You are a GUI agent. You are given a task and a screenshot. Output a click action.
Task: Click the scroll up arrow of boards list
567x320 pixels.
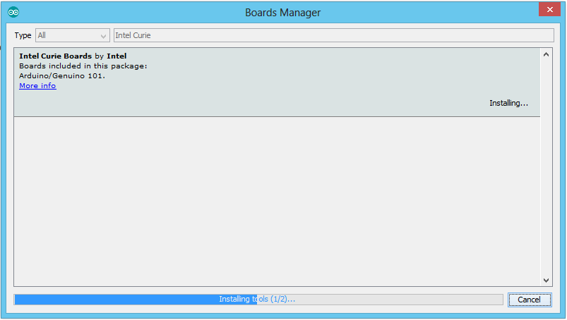point(546,54)
